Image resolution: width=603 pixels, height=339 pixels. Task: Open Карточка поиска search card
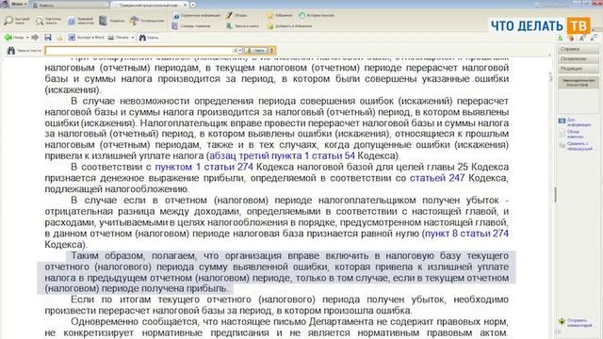click(x=48, y=21)
